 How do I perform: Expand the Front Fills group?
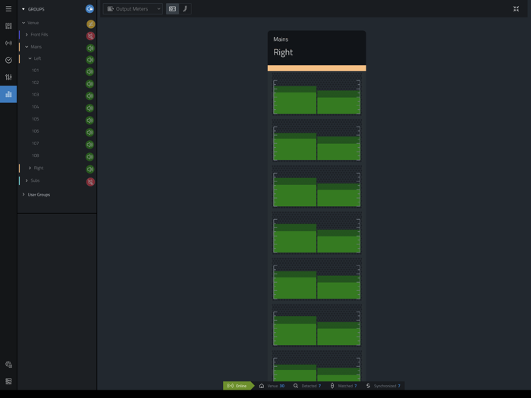tap(27, 35)
